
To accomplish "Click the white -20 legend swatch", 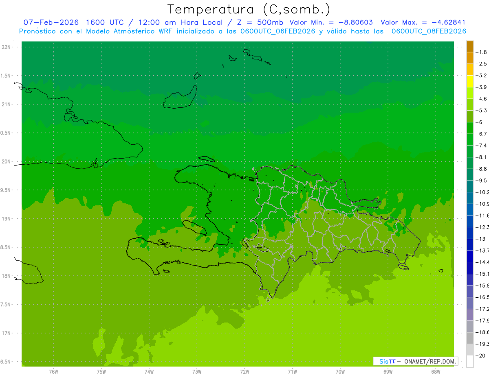I will [x=470, y=362].
